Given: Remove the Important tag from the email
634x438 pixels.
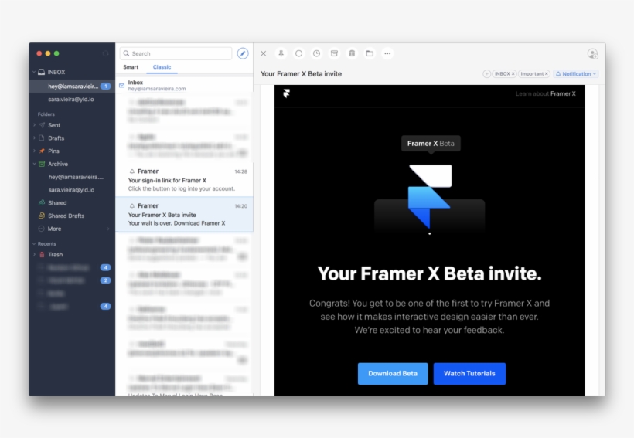Looking at the screenshot, I should coord(547,74).
